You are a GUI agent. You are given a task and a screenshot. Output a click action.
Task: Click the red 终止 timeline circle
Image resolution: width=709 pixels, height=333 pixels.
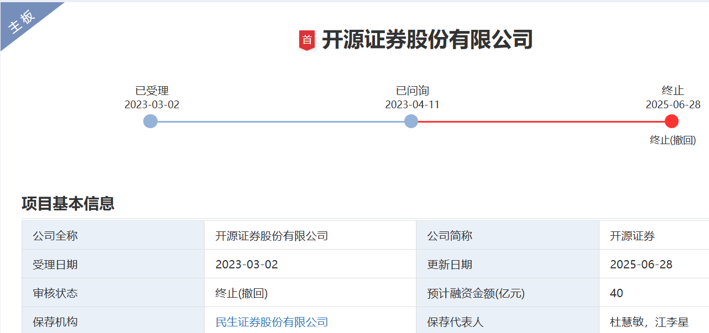[x=672, y=121]
